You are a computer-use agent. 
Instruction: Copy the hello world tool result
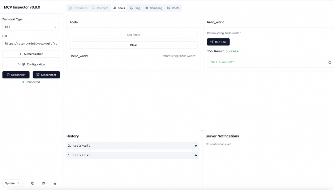(x=329, y=62)
